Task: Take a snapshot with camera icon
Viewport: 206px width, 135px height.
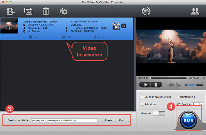Action: tap(171, 85)
